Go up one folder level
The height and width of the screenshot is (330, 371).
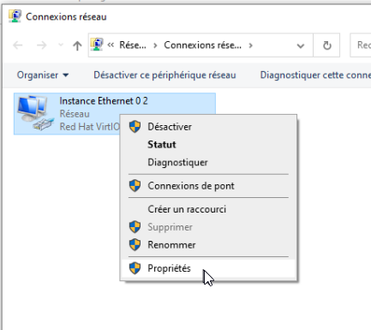click(x=77, y=45)
